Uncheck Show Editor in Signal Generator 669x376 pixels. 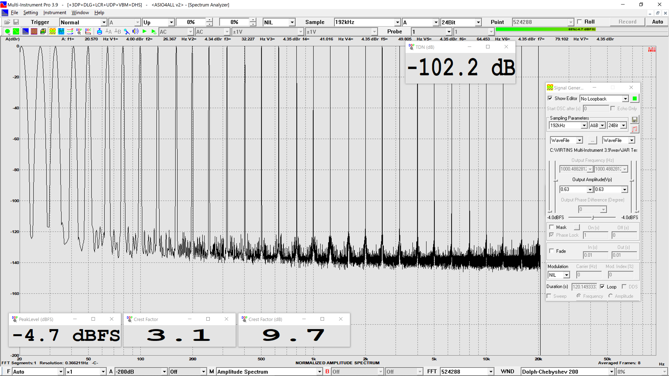(550, 98)
